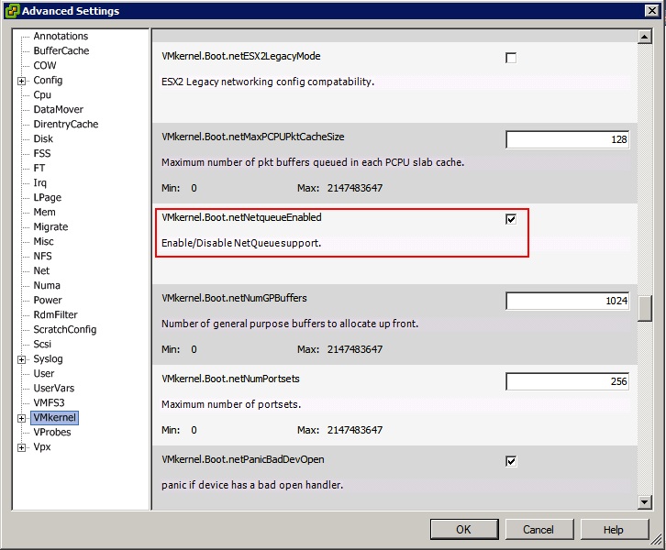The image size is (666, 550).
Task: Open the Net settings category
Action: (41, 270)
